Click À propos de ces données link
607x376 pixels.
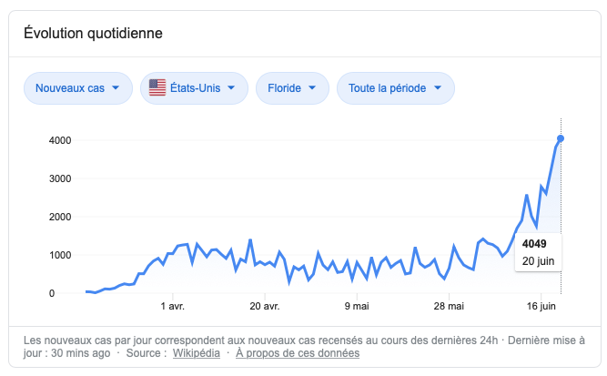[x=298, y=352]
